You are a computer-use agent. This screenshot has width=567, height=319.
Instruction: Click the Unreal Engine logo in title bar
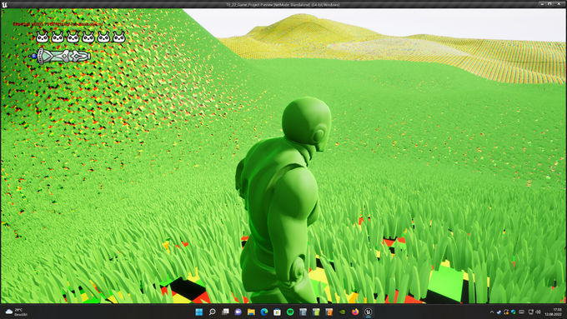[4, 4]
